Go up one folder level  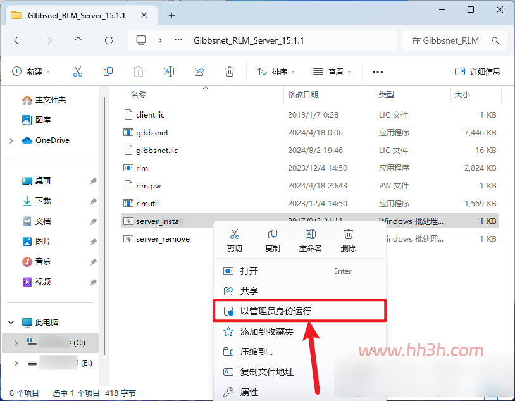pyautogui.click(x=78, y=40)
